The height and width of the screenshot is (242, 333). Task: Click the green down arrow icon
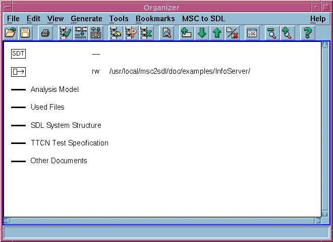[202, 33]
